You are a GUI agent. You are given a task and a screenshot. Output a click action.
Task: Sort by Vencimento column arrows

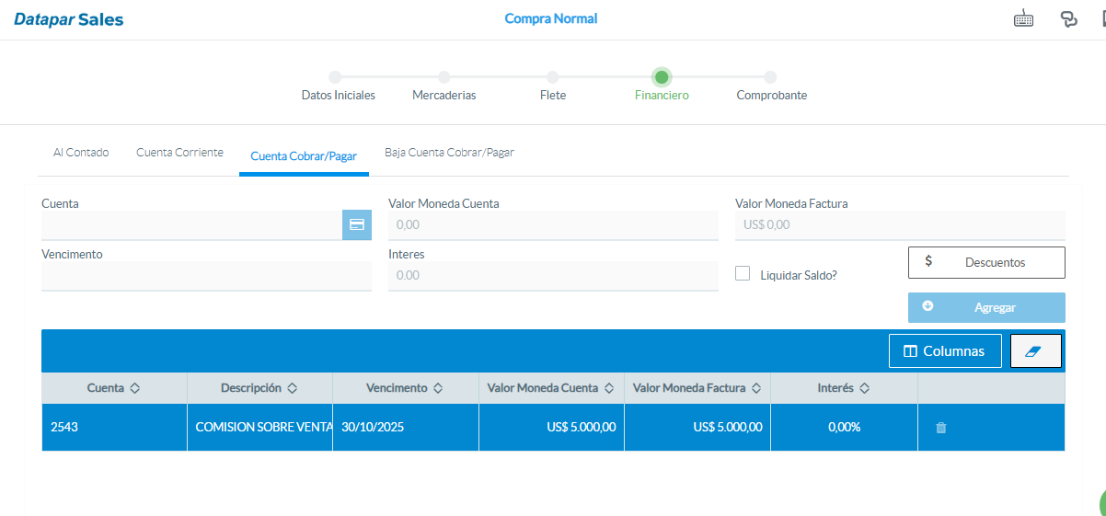(x=438, y=389)
